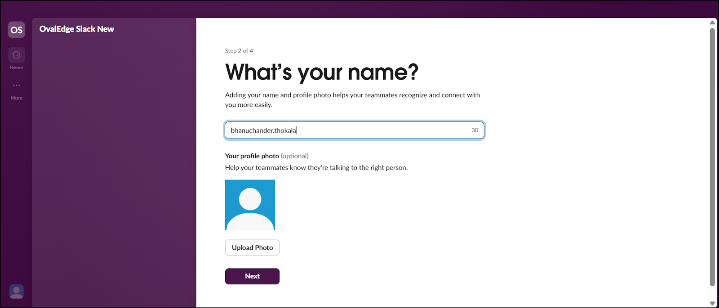
Task: Click the "What's your name?" heading
Action: (x=322, y=72)
